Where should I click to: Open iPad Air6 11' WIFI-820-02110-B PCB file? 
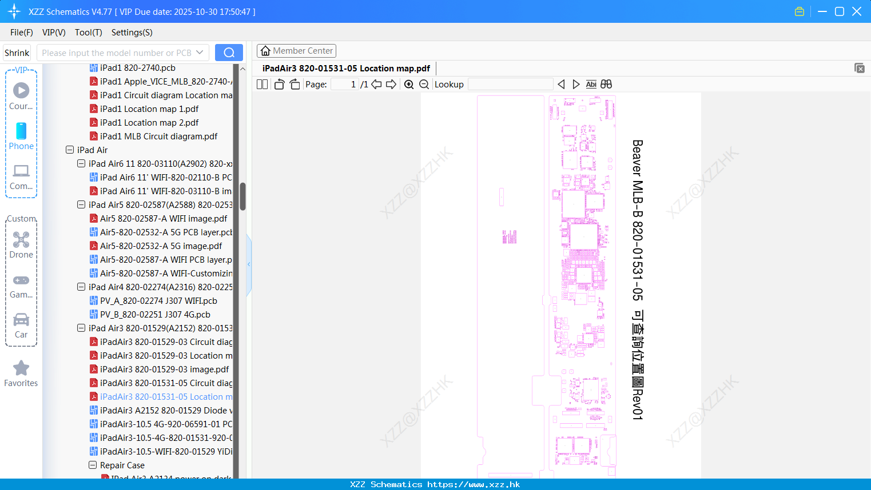coord(166,178)
